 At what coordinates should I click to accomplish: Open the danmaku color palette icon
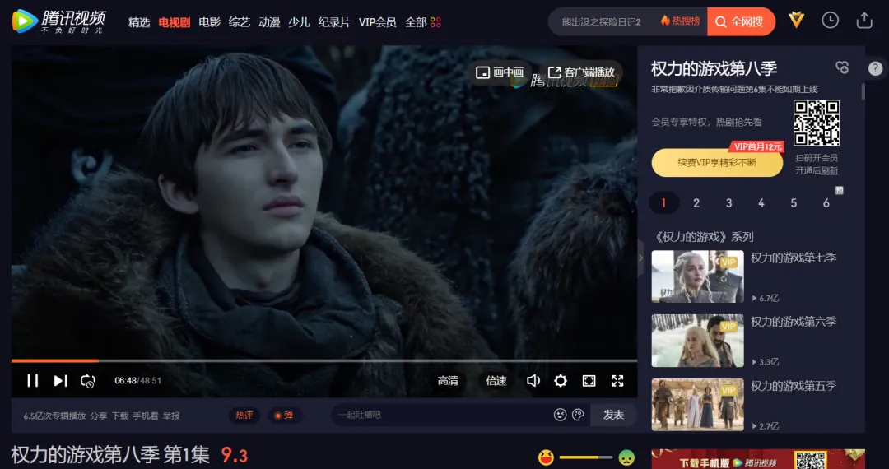[579, 416]
